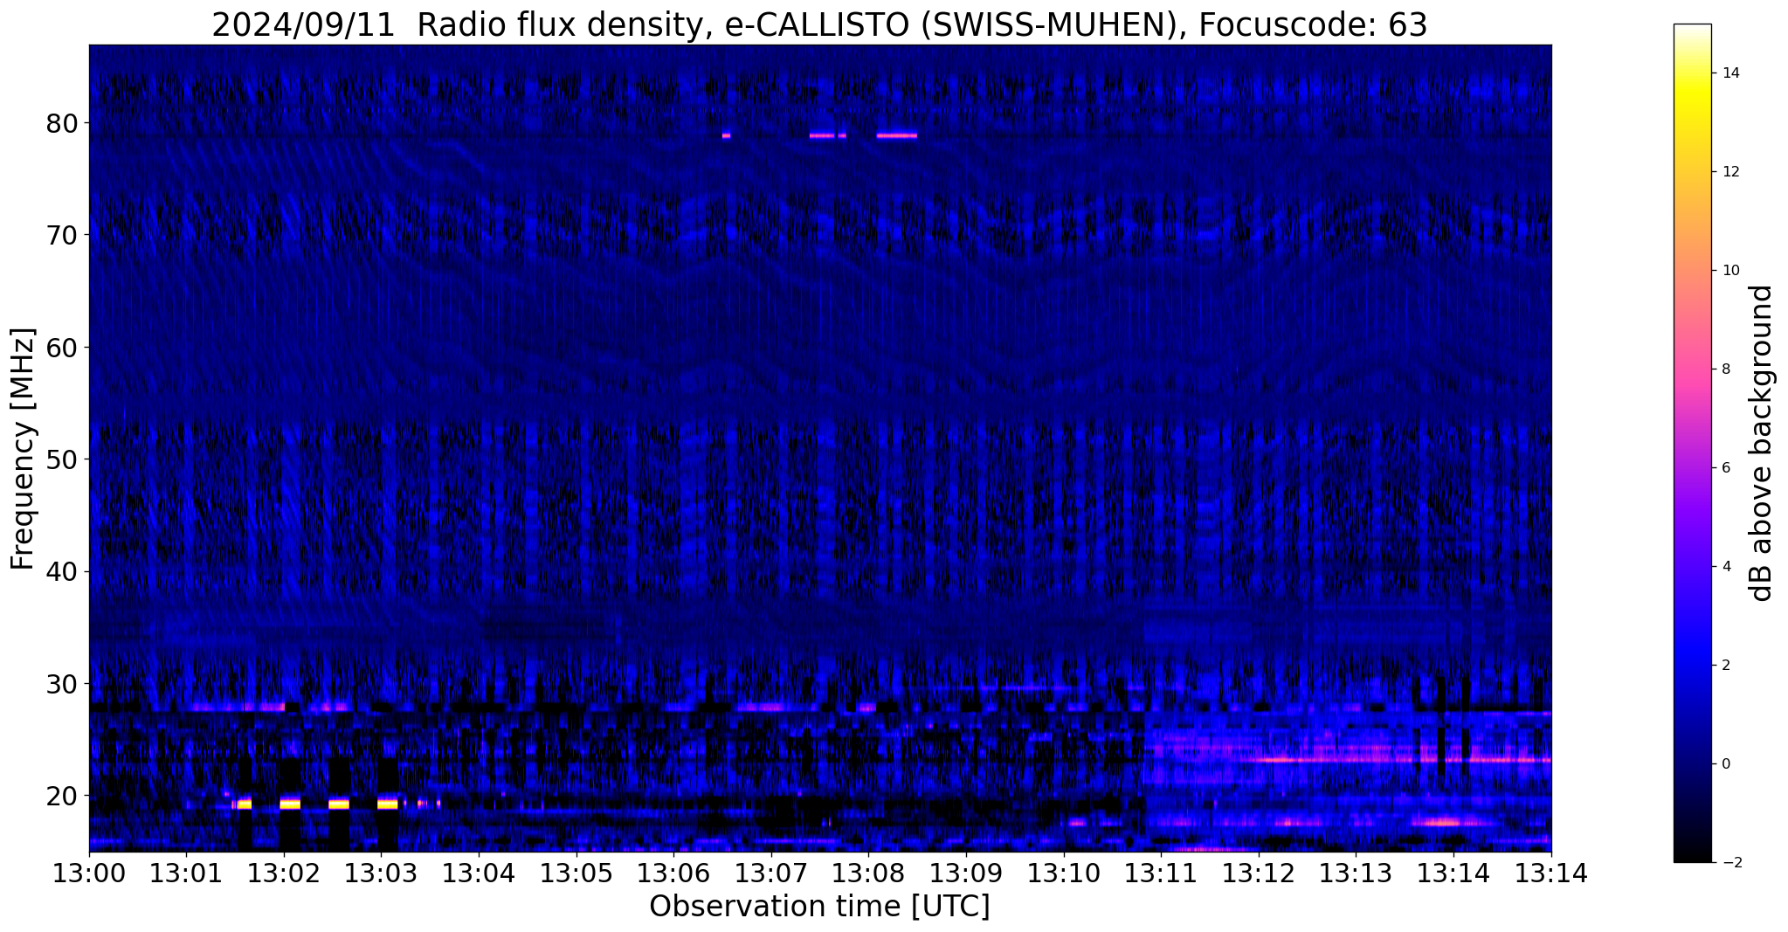Click the 'Frequency [MHz]' axis label
1788x932 pixels.
point(24,449)
